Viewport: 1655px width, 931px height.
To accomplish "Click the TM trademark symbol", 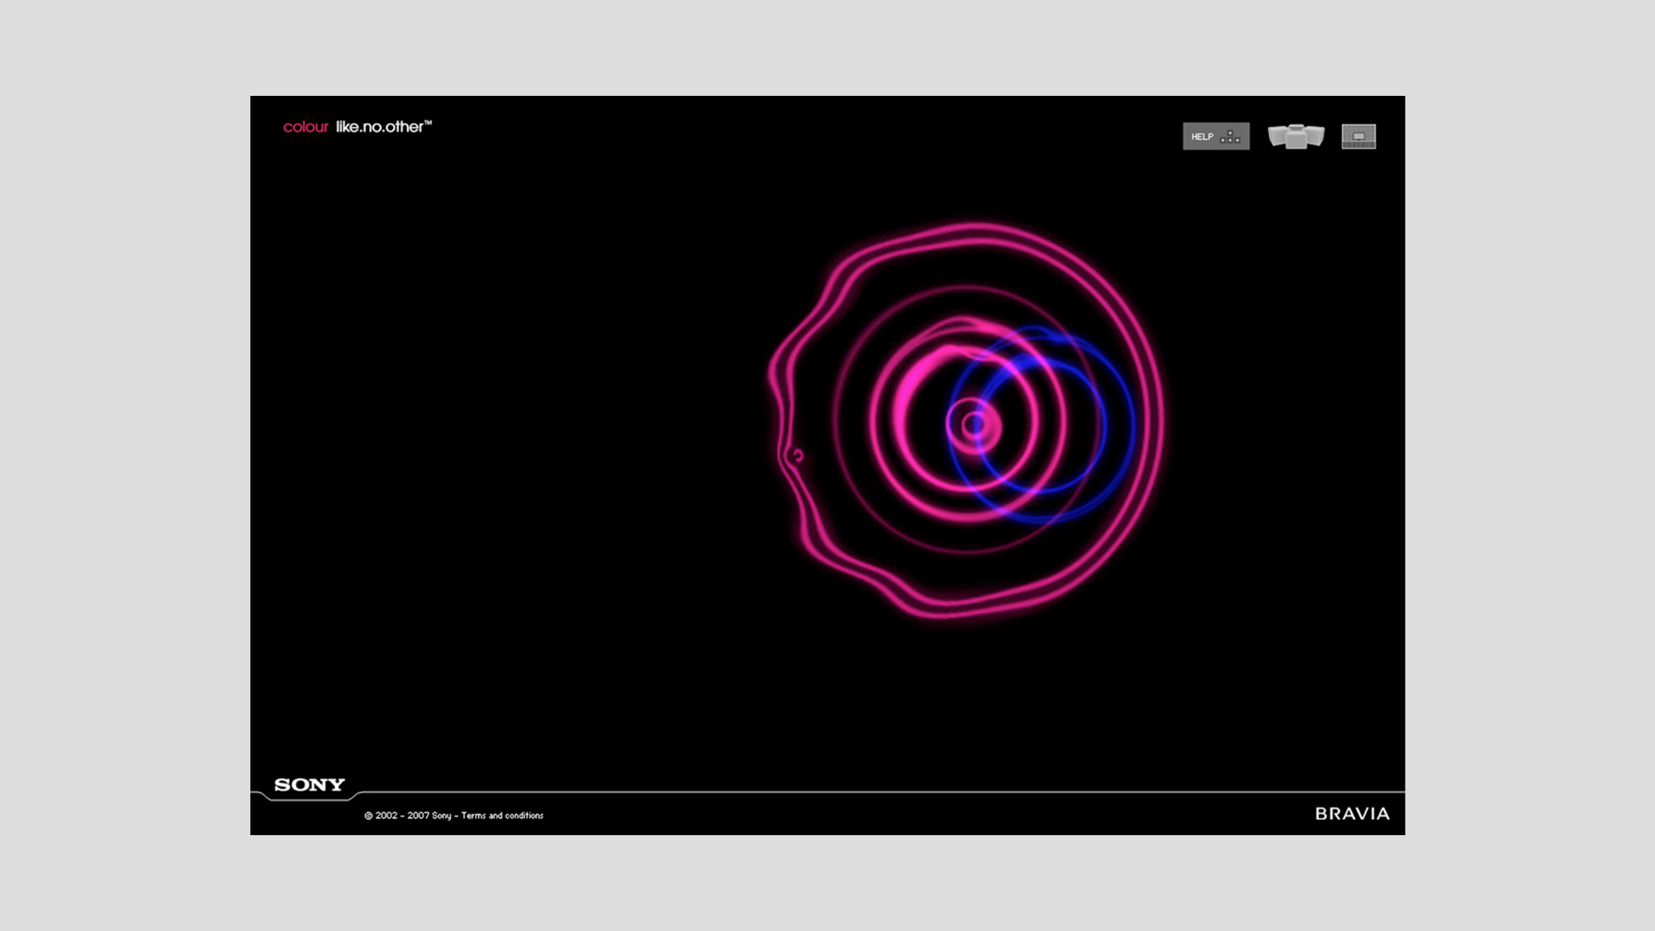I will click(428, 122).
